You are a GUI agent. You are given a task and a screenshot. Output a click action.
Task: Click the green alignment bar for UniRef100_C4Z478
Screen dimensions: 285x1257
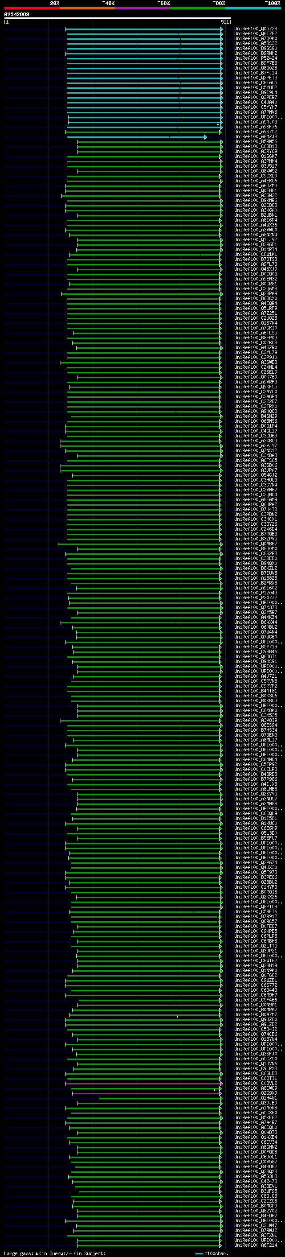[x=147, y=1182]
